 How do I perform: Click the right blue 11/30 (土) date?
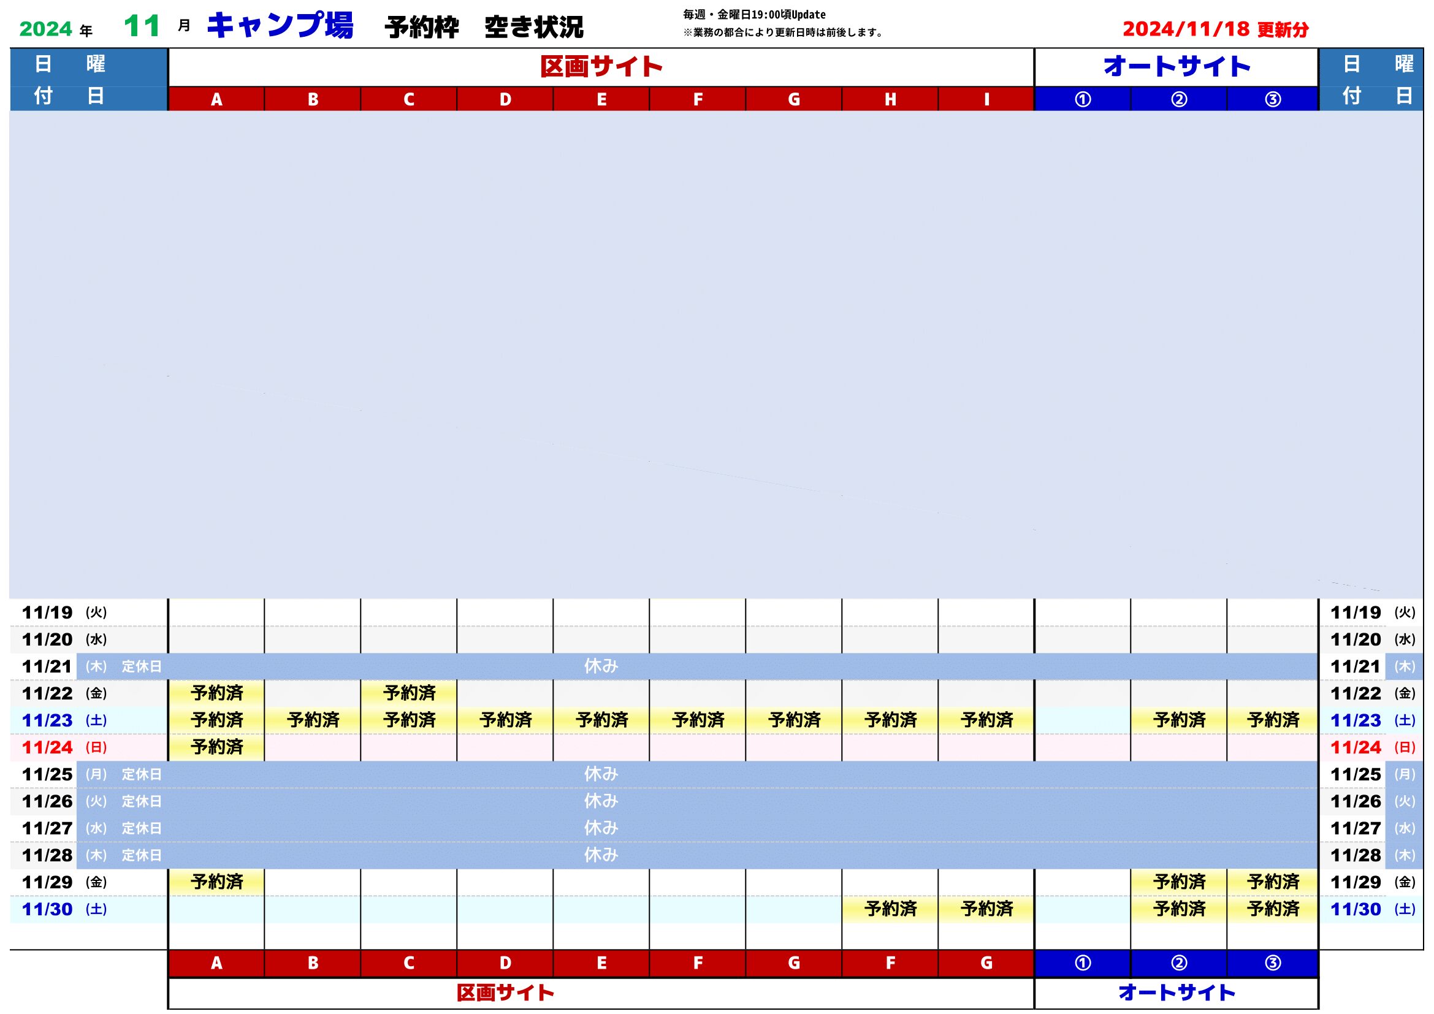tap(1373, 909)
